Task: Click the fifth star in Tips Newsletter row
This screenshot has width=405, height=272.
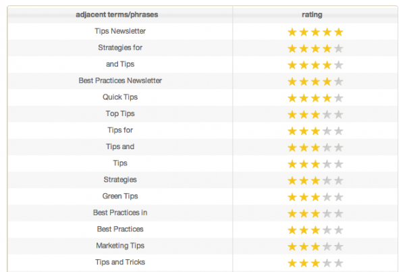Action: (338, 32)
